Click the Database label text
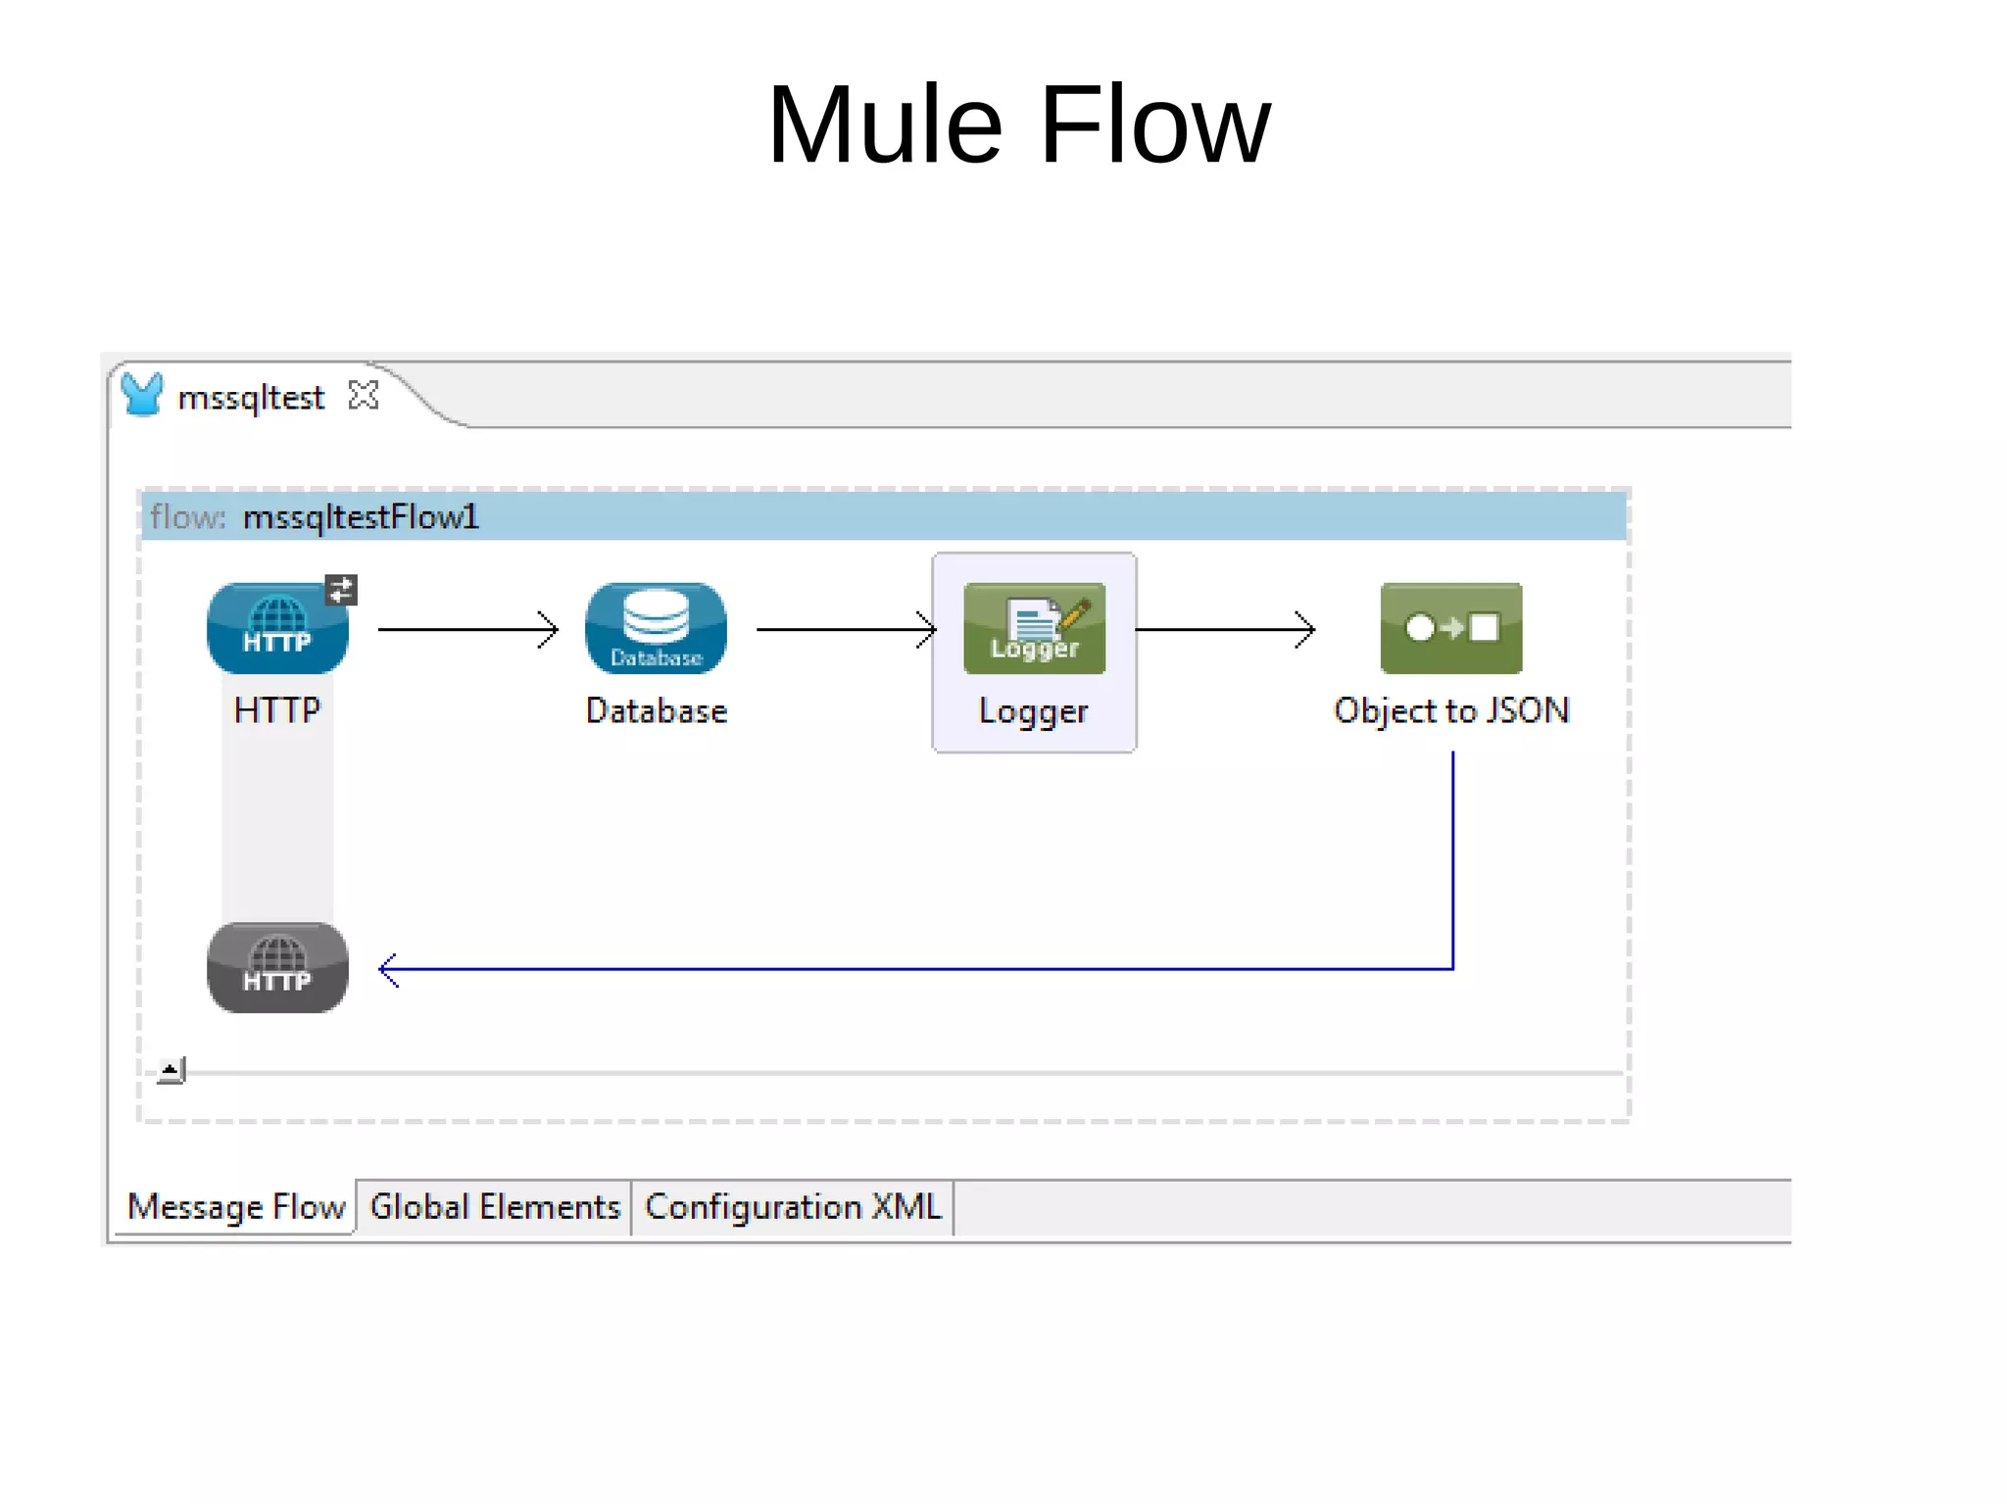The image size is (2007, 1504). pyautogui.click(x=656, y=711)
